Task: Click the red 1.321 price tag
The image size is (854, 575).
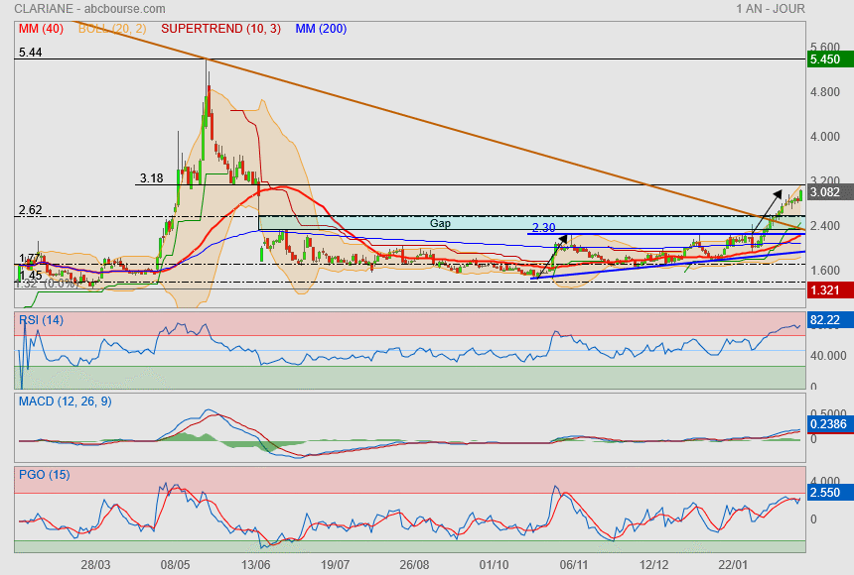Action: tap(830, 290)
